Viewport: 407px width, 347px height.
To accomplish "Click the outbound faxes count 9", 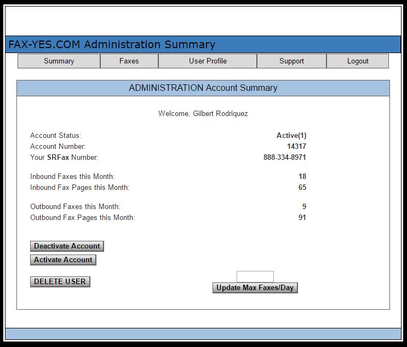I will (304, 207).
